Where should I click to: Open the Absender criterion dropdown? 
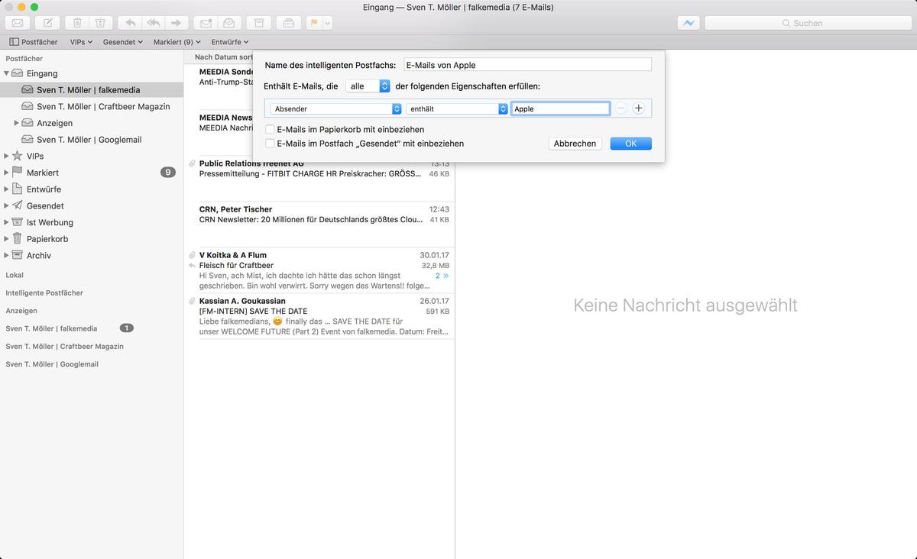[x=336, y=109]
